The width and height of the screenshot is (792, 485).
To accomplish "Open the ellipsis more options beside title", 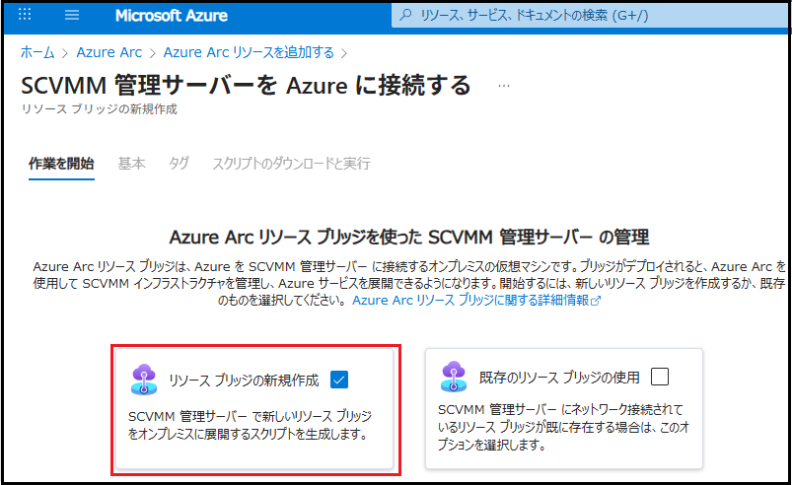I will pos(504,87).
